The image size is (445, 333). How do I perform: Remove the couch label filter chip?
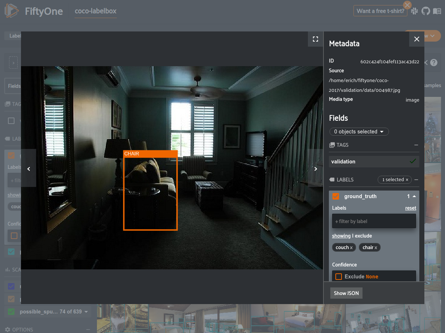click(351, 248)
